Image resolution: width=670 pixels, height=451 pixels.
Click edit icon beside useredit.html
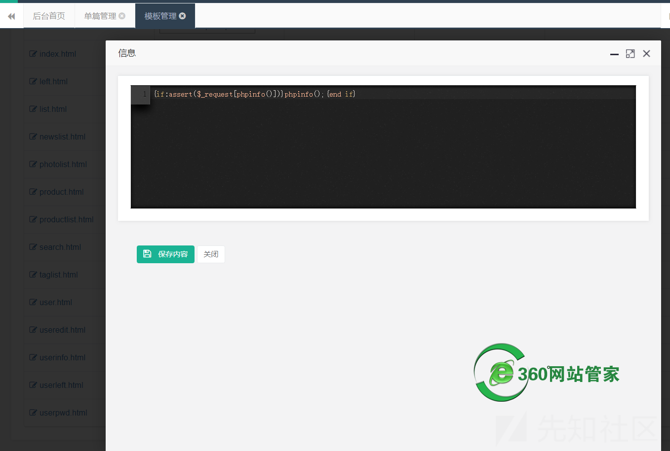click(33, 330)
